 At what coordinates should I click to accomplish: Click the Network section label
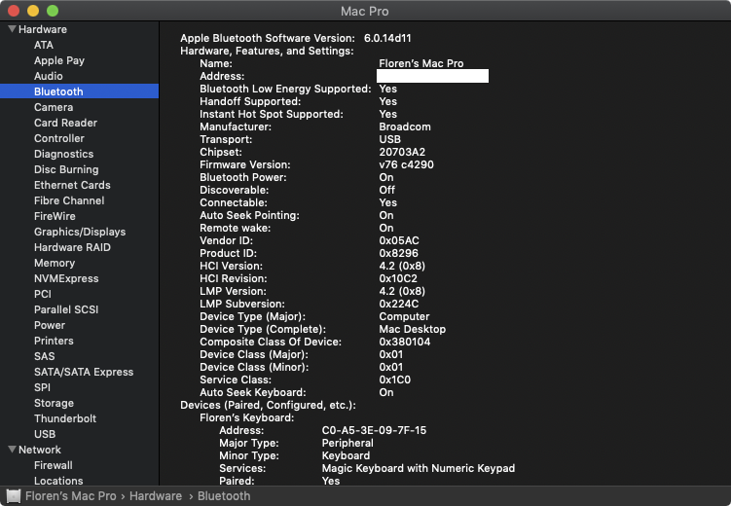coord(40,450)
